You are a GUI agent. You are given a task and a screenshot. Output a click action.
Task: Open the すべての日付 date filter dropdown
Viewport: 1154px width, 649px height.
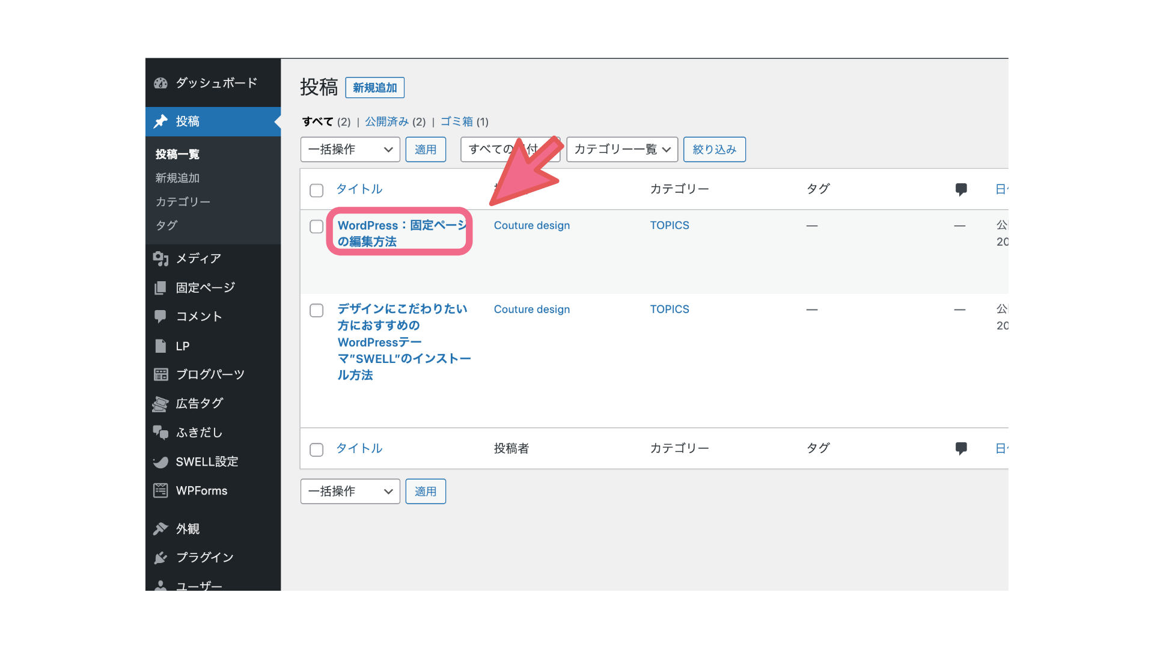pyautogui.click(x=510, y=150)
